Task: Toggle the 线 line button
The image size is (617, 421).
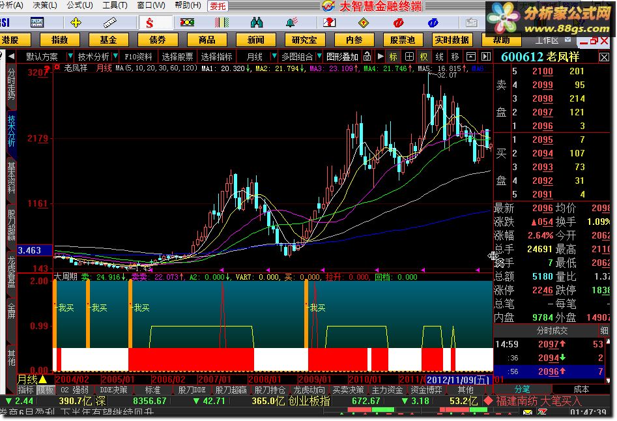Action: click(x=440, y=57)
